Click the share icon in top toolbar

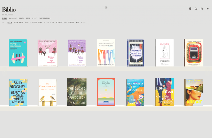coord(202,9)
